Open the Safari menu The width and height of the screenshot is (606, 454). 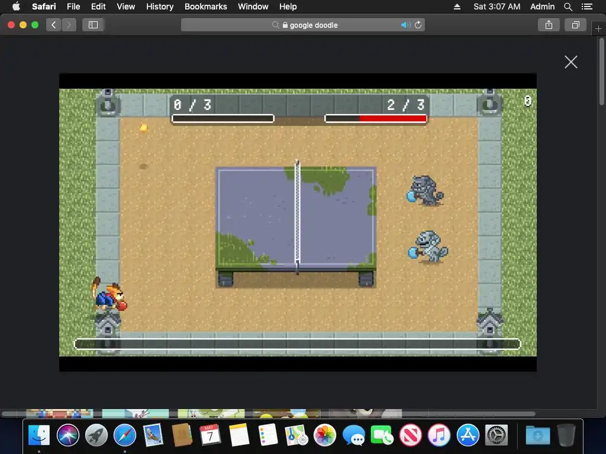pyautogui.click(x=44, y=7)
